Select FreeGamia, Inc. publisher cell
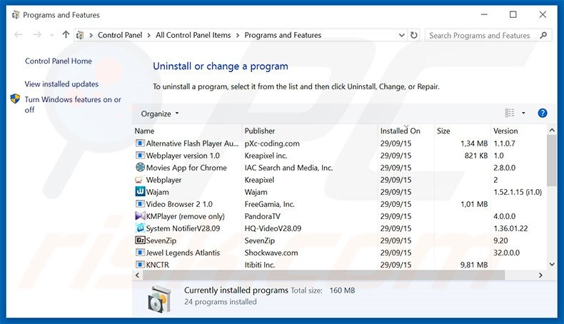The image size is (564, 324). click(269, 204)
